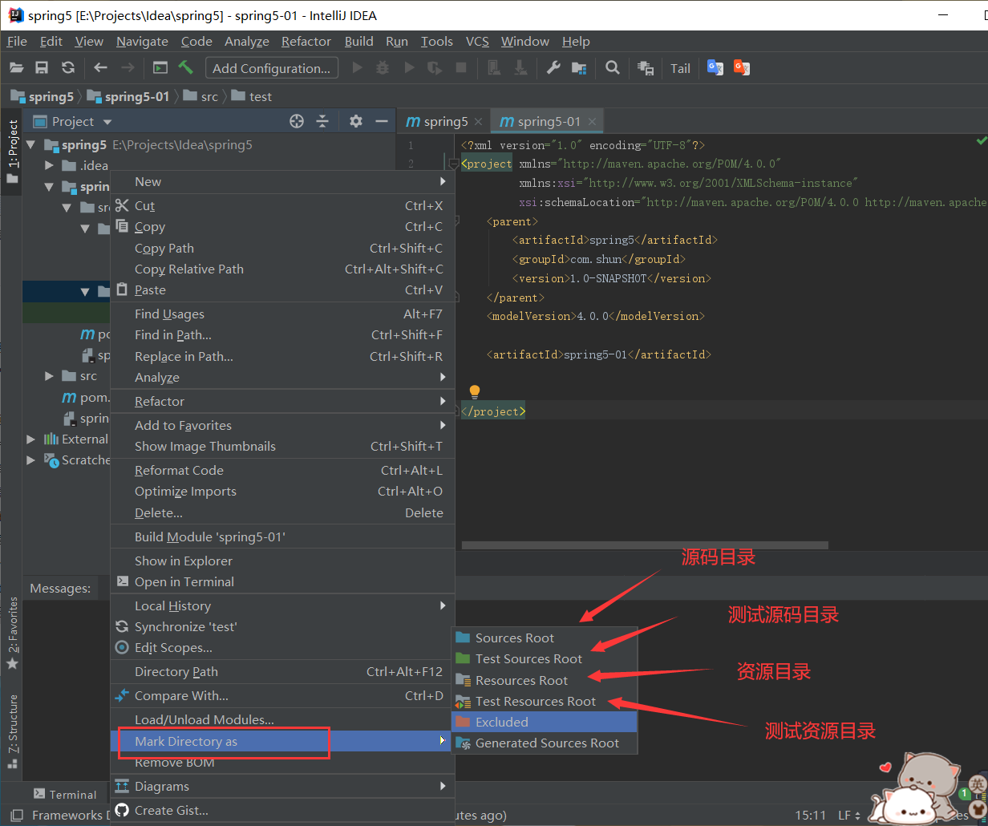This screenshot has height=826, width=988.
Task: Click the Run triangle icon in toolbar
Action: [358, 68]
